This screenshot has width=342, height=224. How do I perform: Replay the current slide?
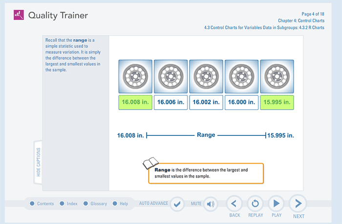point(255,204)
